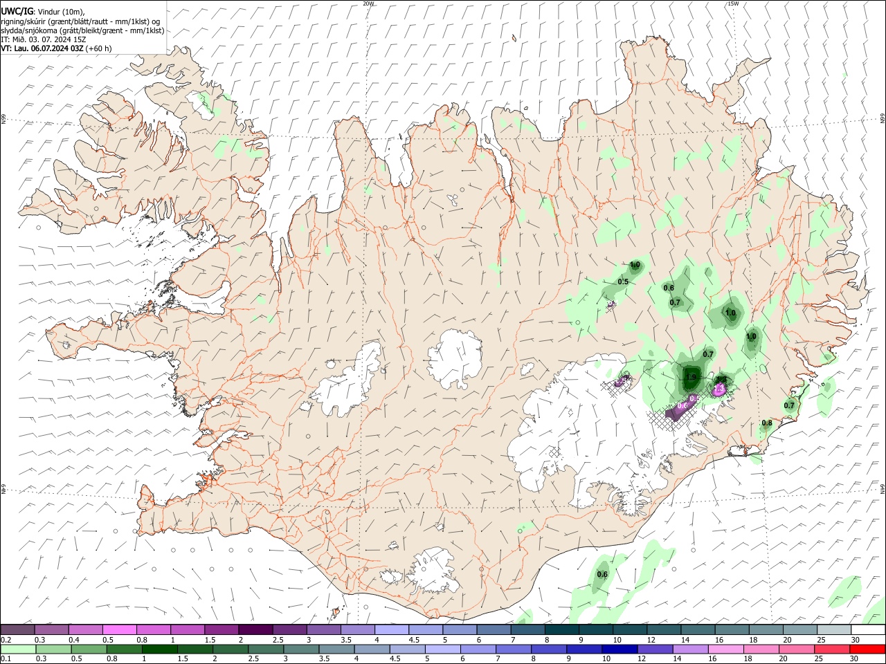
Task: Click the 1.9 precipitation value on map
Action: (691, 377)
